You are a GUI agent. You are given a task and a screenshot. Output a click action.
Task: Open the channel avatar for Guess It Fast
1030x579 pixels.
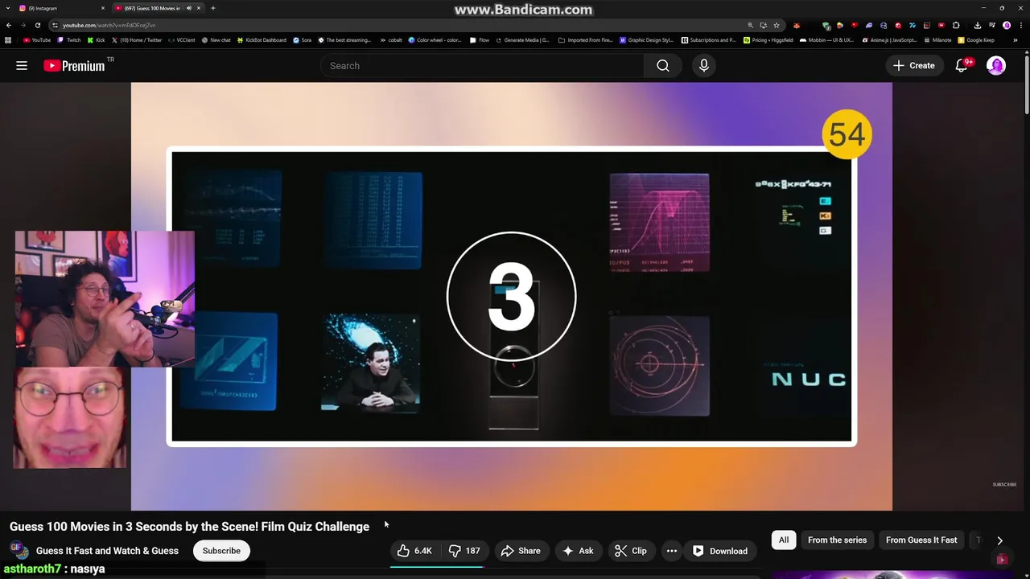pos(19,551)
